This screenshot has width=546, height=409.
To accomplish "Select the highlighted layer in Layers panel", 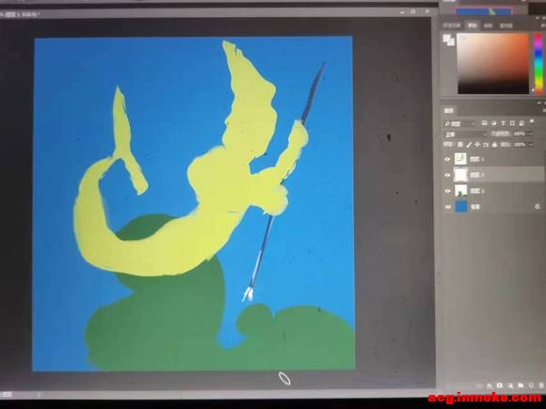I will (498, 175).
